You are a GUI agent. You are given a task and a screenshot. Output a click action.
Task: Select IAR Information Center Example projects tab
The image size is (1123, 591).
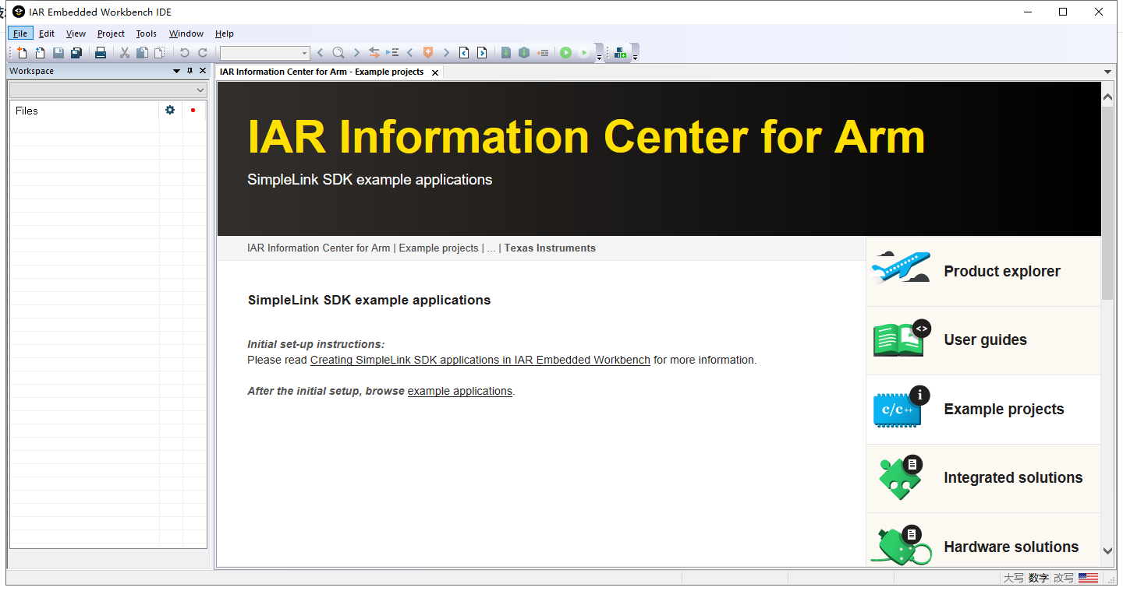click(322, 72)
